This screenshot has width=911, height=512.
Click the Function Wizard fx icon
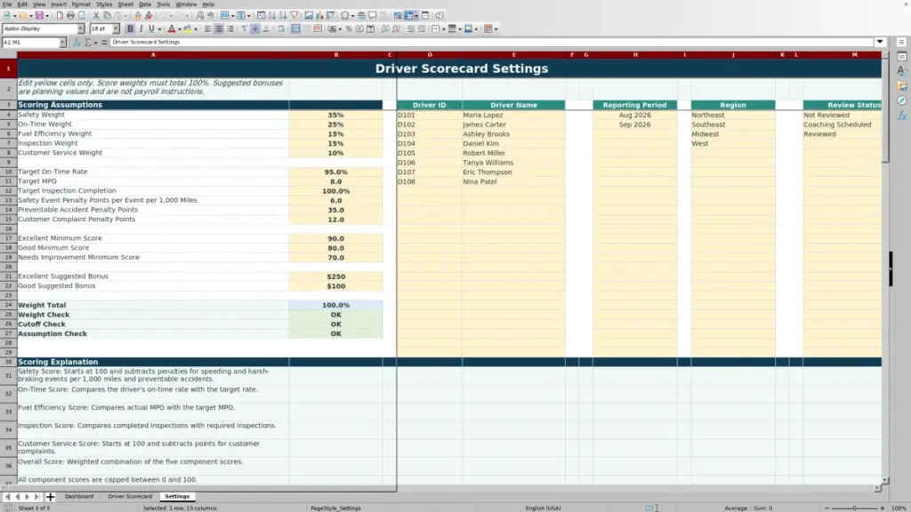tap(77, 43)
